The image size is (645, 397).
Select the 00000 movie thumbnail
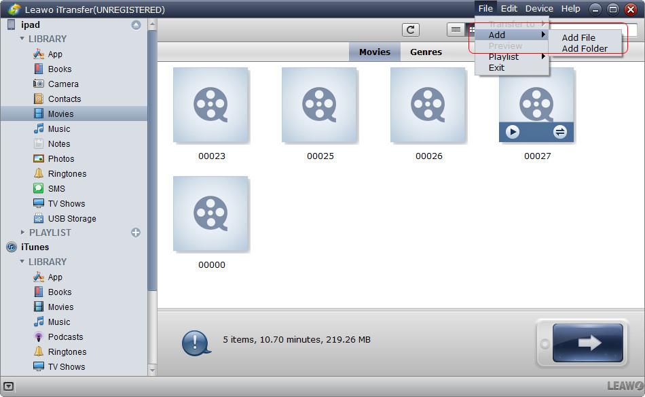tap(210, 213)
